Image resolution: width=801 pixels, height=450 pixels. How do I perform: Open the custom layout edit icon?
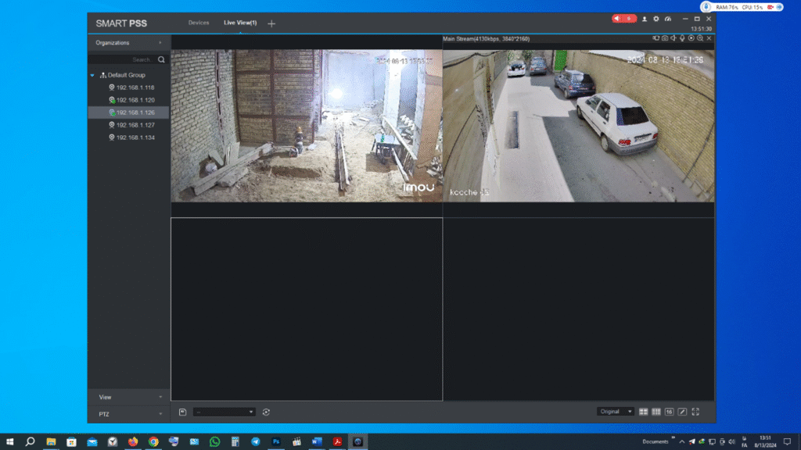pyautogui.click(x=682, y=412)
